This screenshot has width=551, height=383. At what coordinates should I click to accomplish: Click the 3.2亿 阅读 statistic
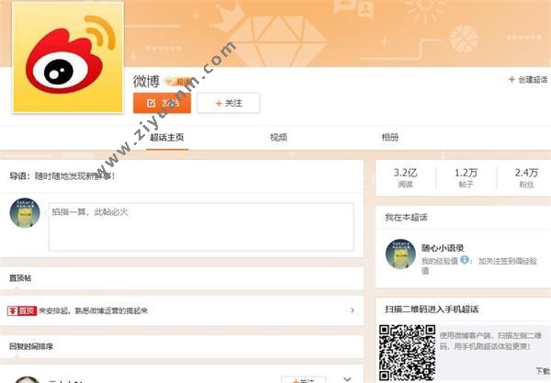[x=405, y=177]
